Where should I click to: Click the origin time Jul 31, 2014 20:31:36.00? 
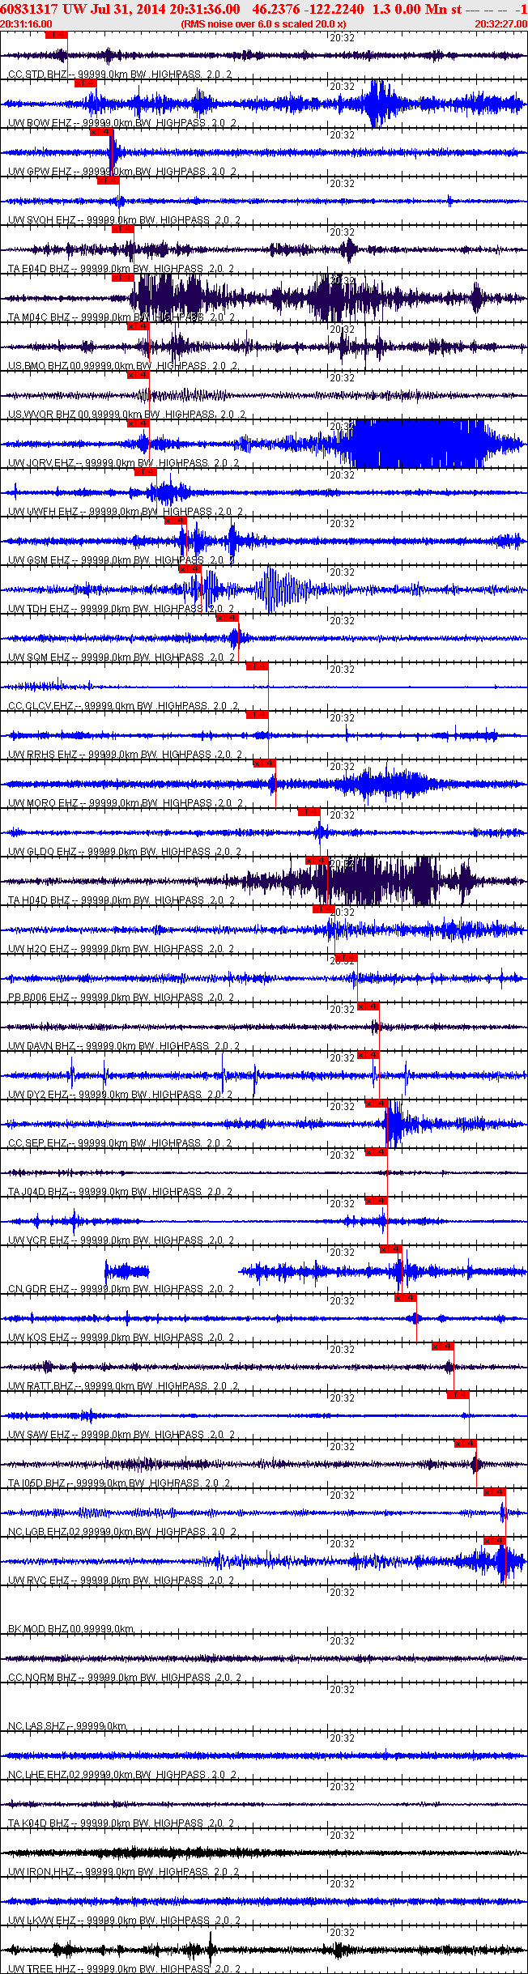(165, 8)
